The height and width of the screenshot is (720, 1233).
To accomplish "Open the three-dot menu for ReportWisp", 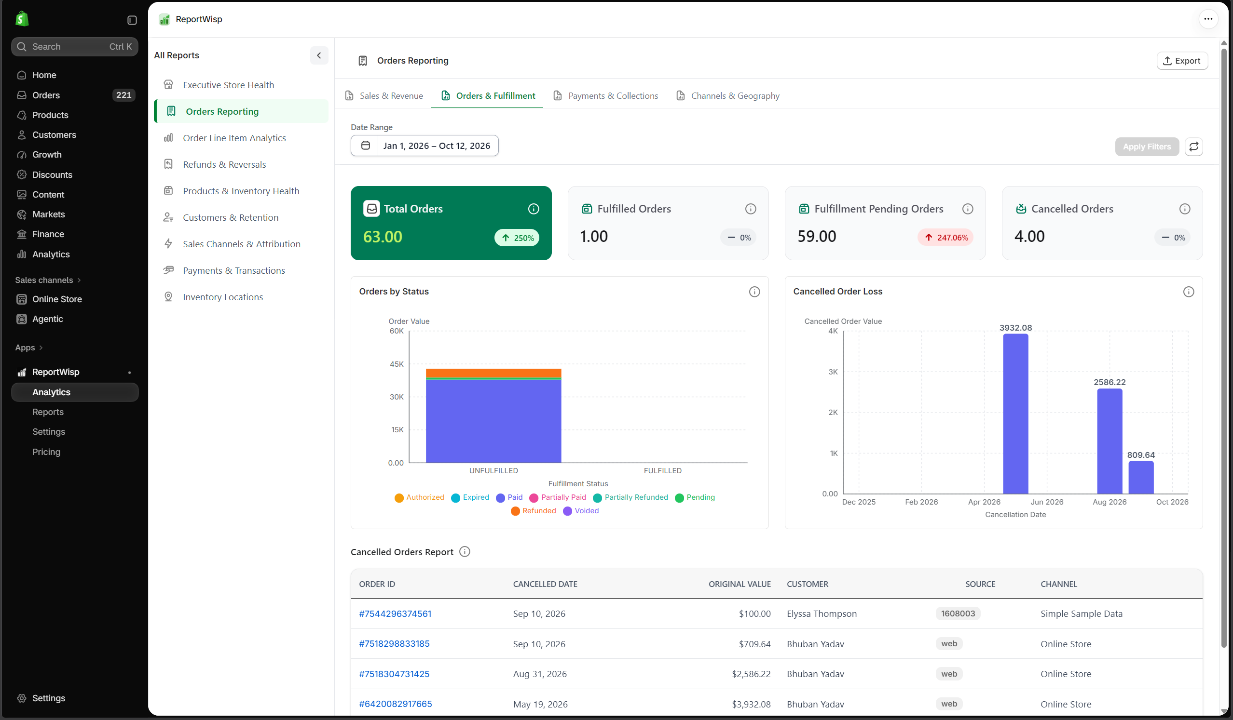I will coord(1208,19).
